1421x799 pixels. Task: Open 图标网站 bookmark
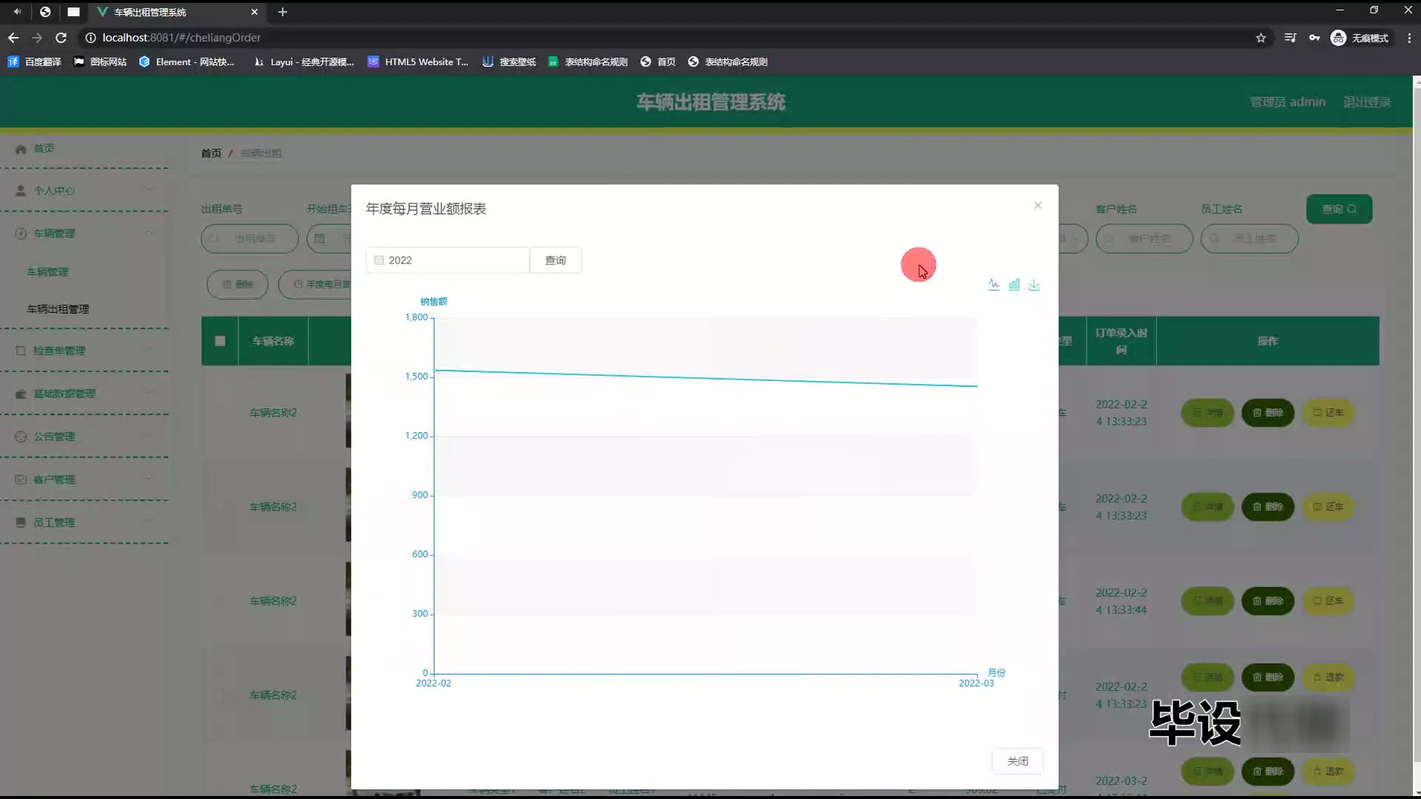(x=100, y=62)
